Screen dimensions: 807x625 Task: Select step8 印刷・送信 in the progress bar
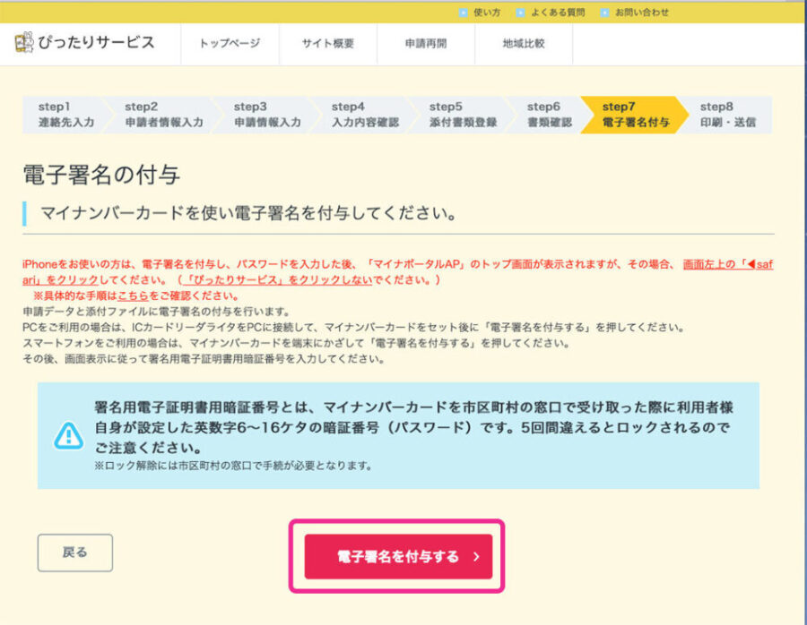pos(728,115)
